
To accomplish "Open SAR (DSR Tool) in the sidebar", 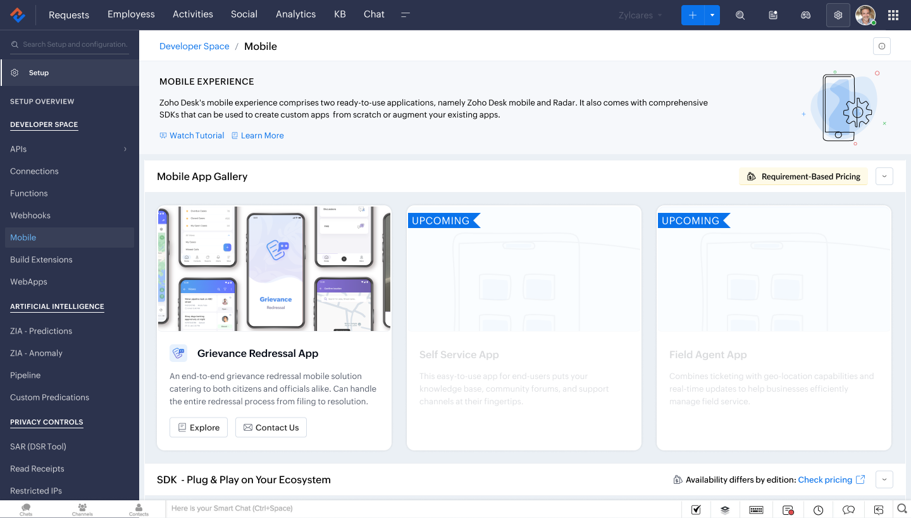I will click(x=38, y=447).
